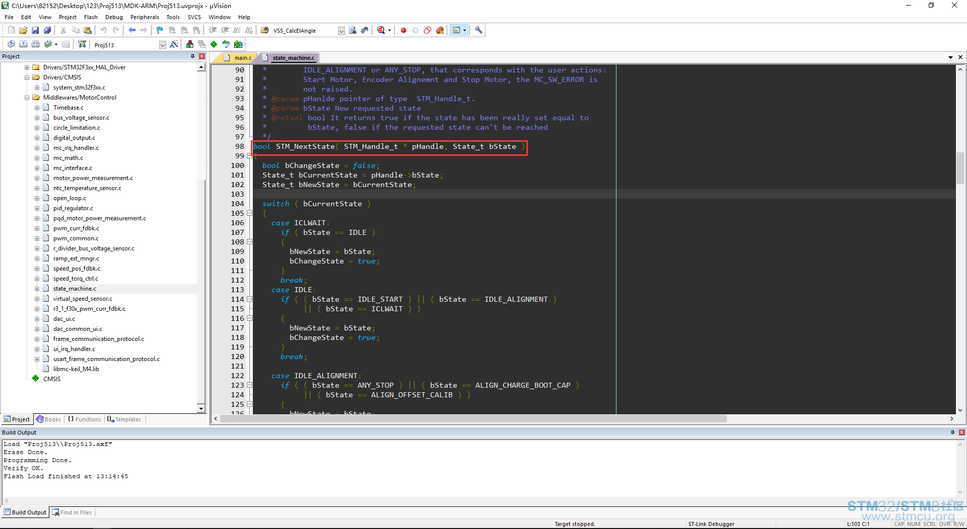Open Manage Run-Time Environment green diamond icon
This screenshot has height=529, width=967.
(214, 44)
